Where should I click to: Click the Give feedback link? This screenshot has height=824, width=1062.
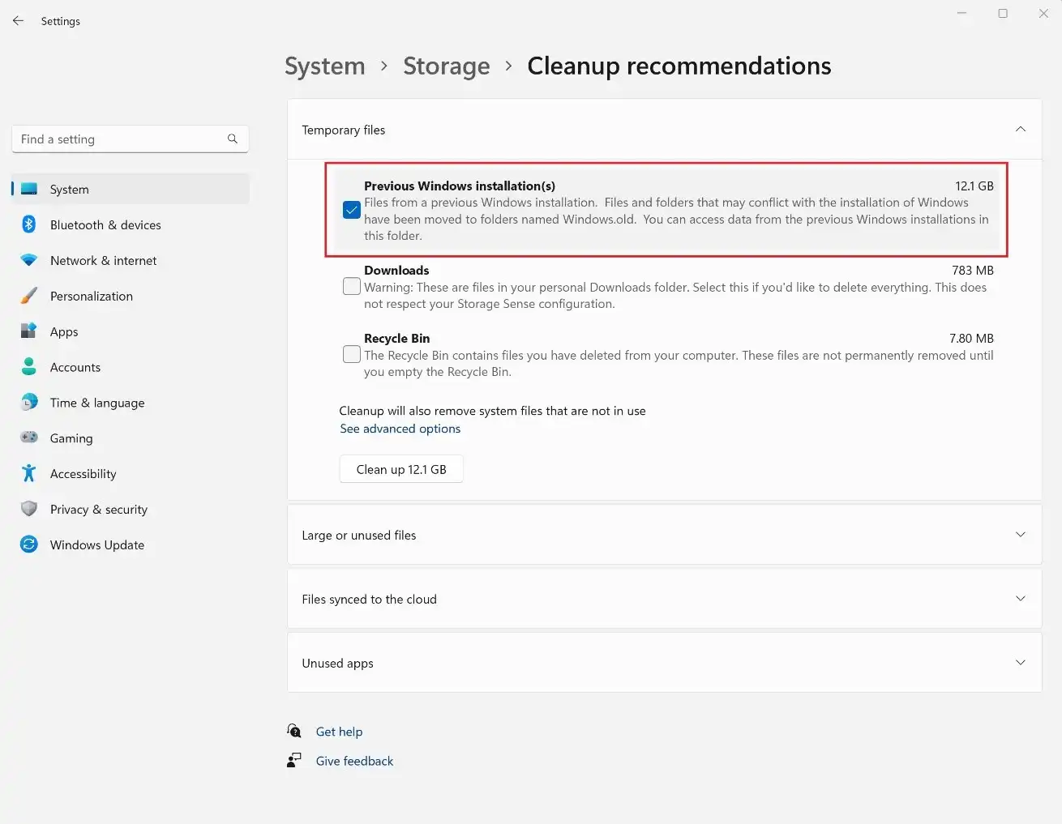click(x=354, y=761)
